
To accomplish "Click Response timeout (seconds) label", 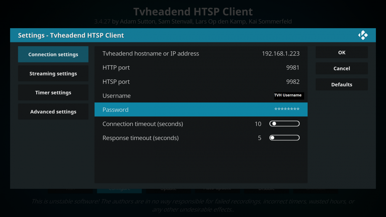I will pos(141,138).
